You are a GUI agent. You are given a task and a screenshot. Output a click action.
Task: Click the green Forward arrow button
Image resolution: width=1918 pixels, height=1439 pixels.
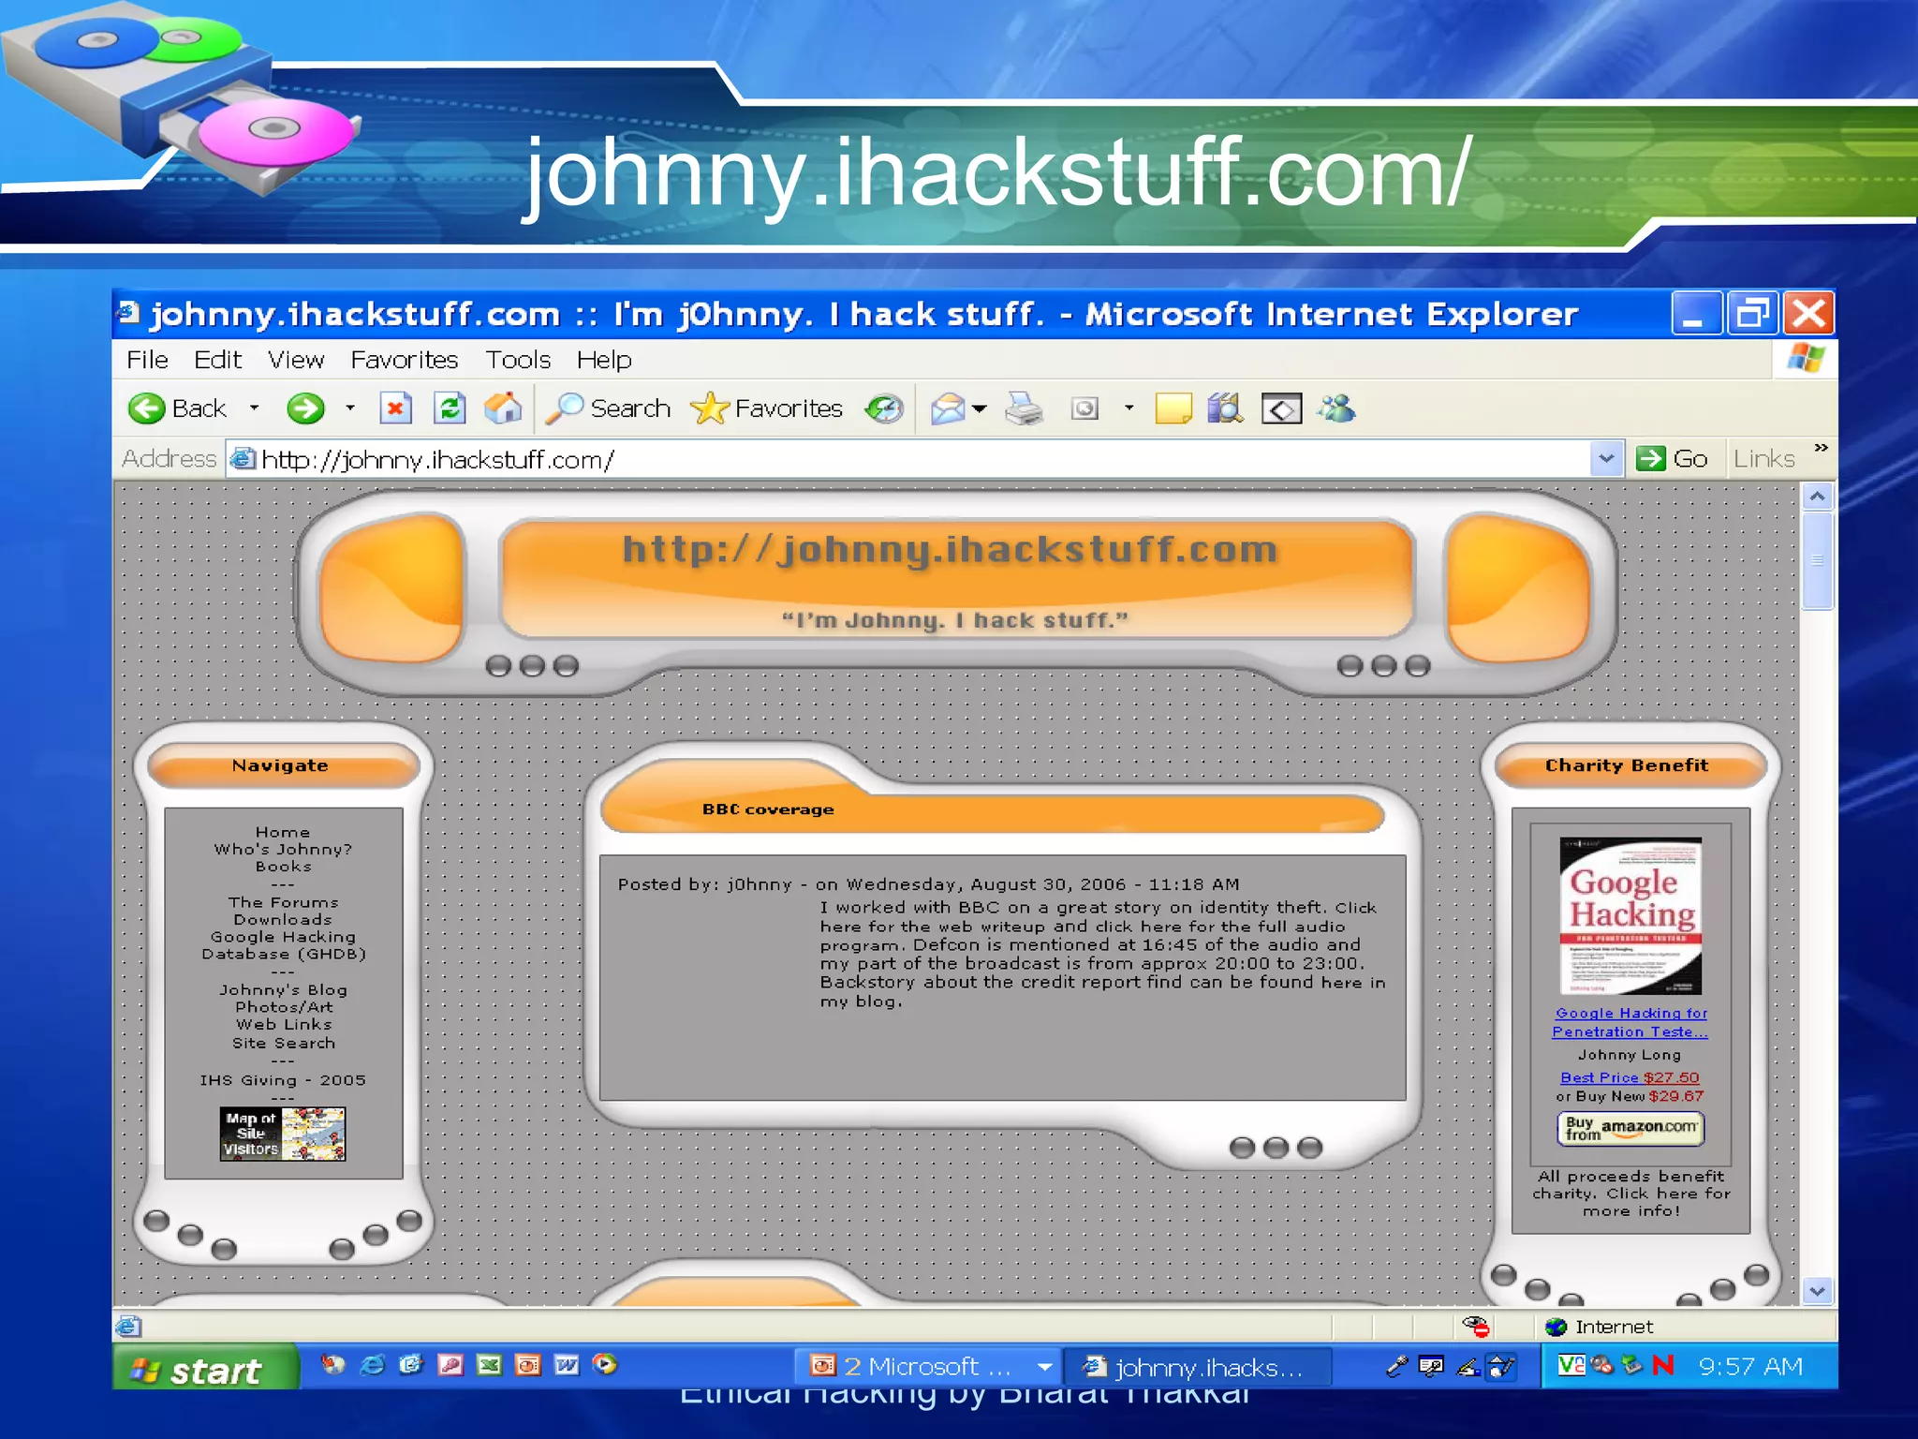tap(305, 408)
